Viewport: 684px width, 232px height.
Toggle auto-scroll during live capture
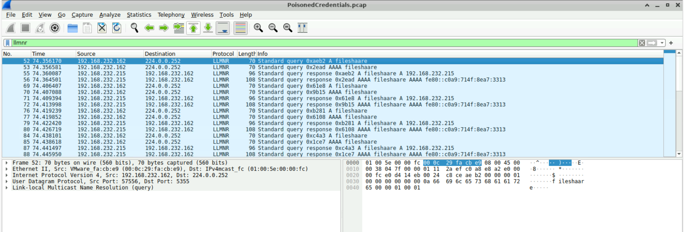223,28
